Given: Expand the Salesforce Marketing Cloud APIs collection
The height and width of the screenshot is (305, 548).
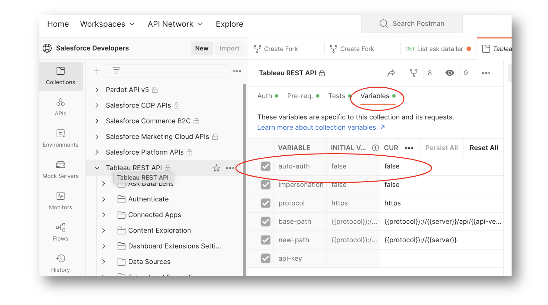Looking at the screenshot, I should 97,137.
